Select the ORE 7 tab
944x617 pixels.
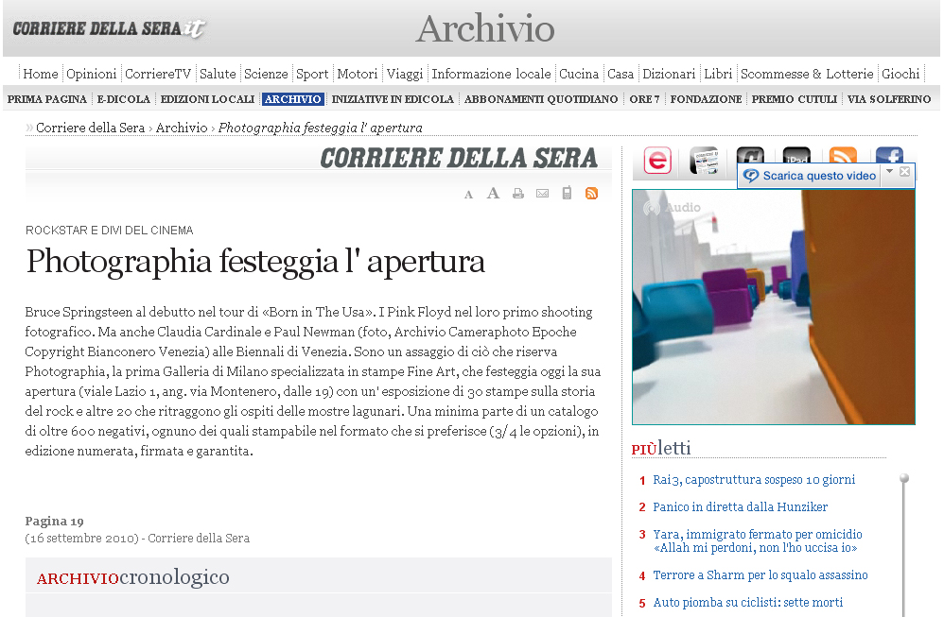[x=644, y=99]
